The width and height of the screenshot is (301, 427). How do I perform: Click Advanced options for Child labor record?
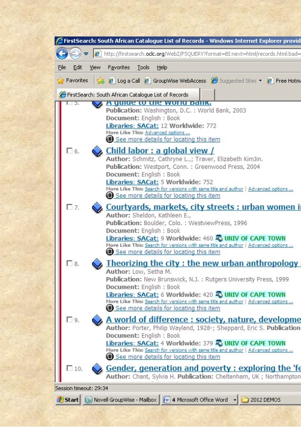(x=271, y=189)
